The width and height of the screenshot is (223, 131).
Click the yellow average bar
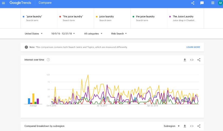33,99
